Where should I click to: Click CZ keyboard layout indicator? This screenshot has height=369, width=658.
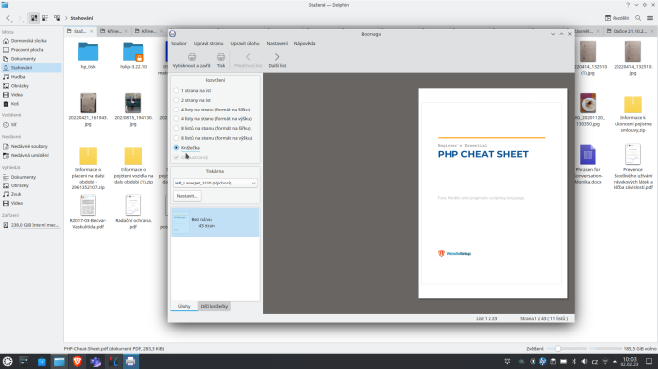(595, 361)
